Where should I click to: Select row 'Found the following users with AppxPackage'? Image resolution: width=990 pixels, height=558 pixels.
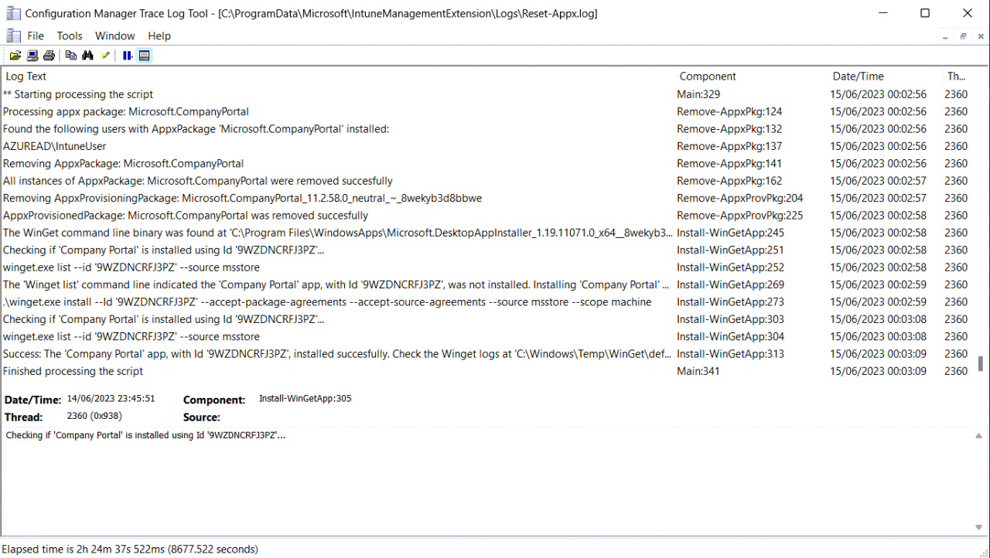[x=487, y=129]
